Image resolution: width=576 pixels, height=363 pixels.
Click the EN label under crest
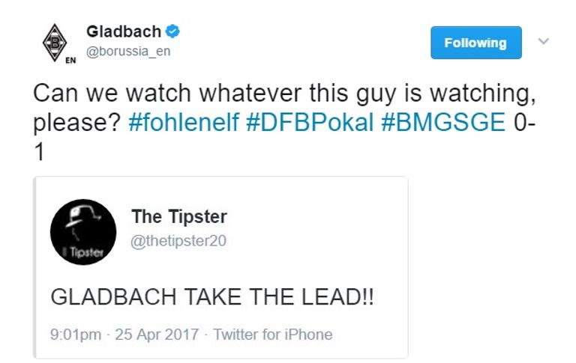70,59
